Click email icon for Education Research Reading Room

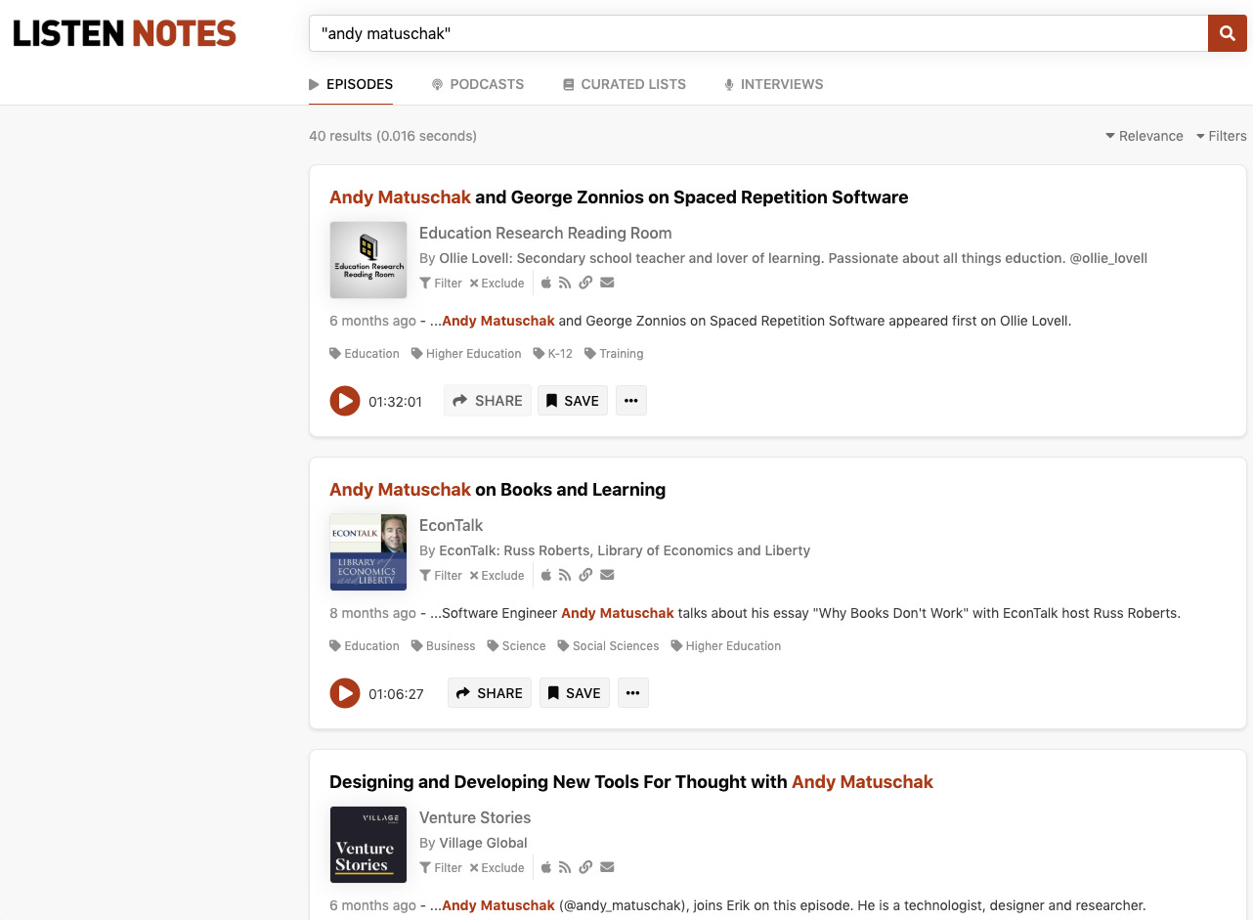click(x=607, y=283)
